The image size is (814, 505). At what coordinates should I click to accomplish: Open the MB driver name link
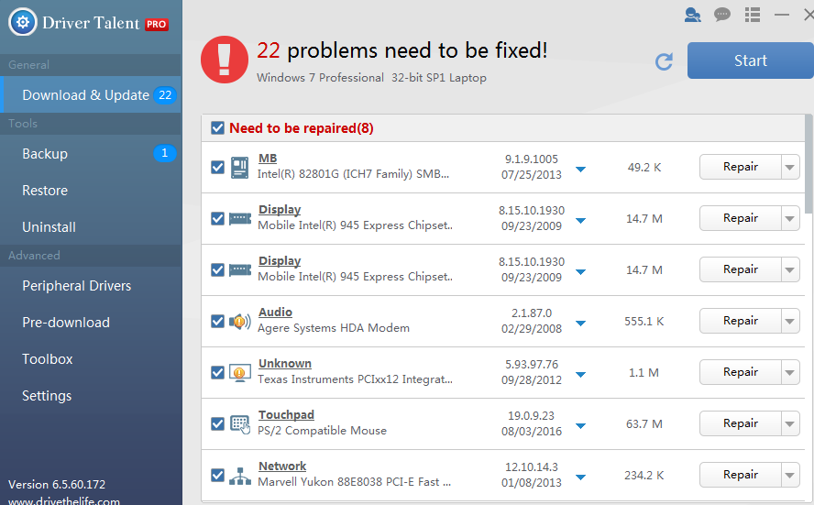pyautogui.click(x=268, y=158)
